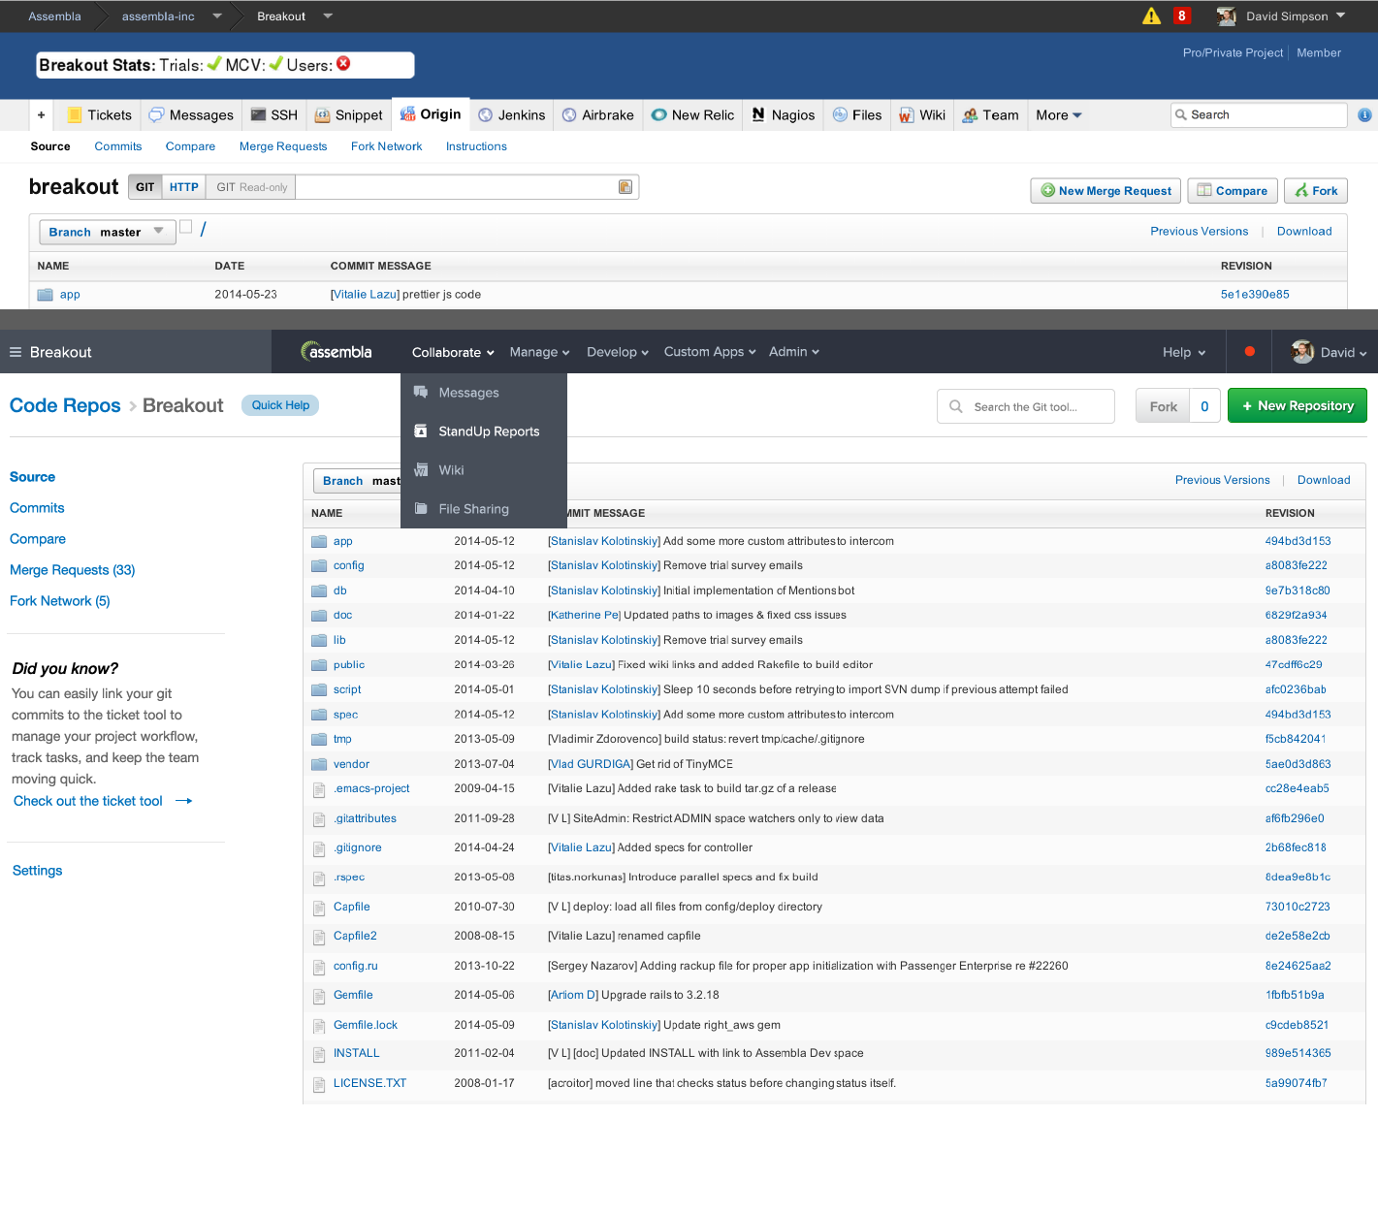
Task: Expand the assembla-inc breadcrumb dropdown
Action: (217, 16)
